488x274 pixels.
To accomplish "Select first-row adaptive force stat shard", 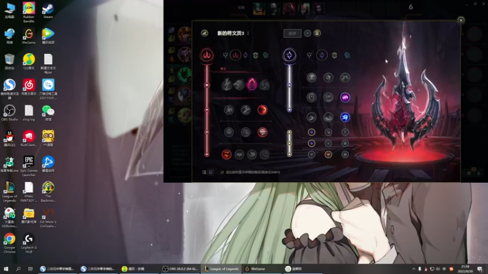I will pos(312,132).
